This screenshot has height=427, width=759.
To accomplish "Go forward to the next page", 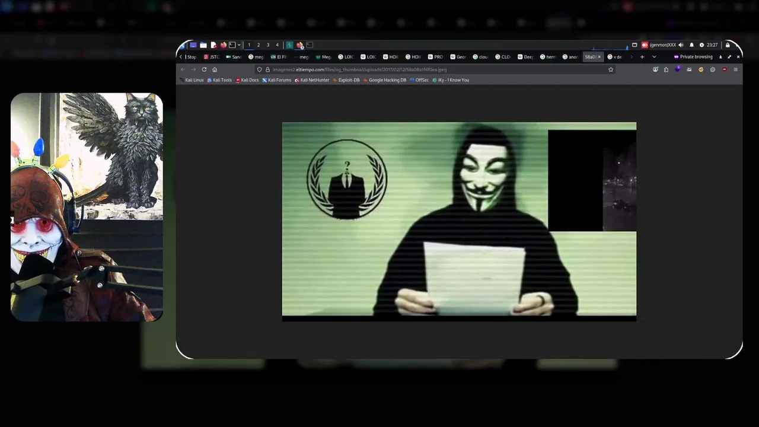I will [x=193, y=69].
